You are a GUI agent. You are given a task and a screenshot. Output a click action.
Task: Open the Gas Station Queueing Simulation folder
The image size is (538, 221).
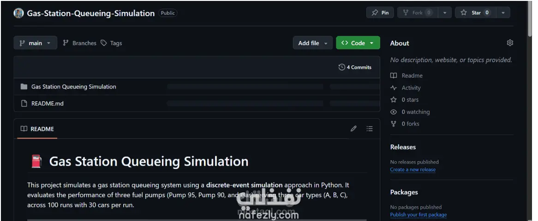73,87
